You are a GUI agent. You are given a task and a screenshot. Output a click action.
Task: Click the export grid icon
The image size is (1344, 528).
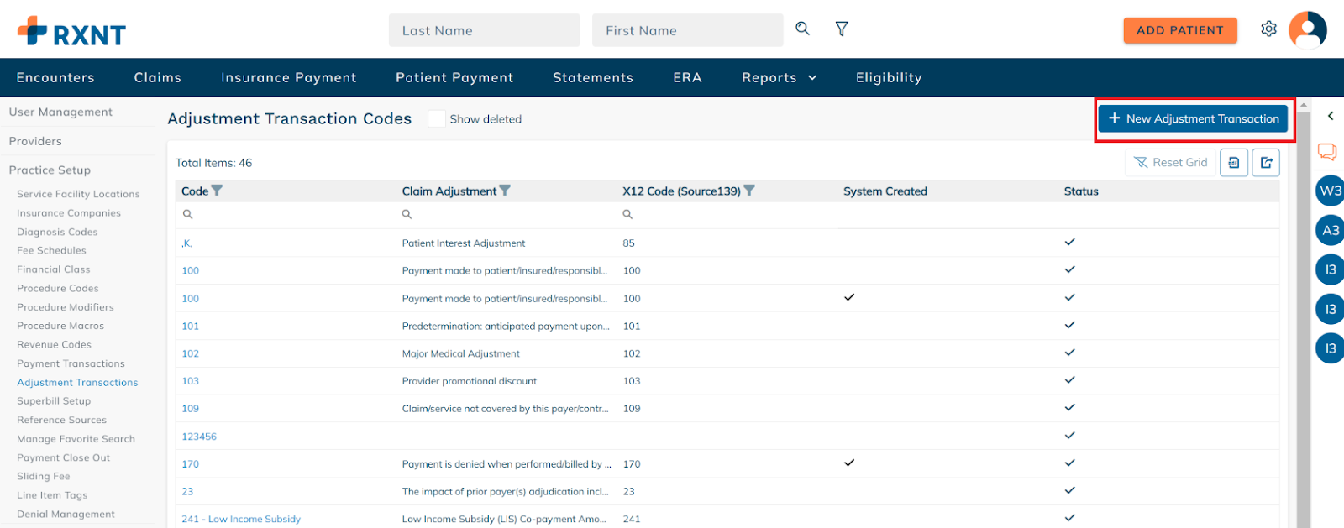click(1266, 163)
